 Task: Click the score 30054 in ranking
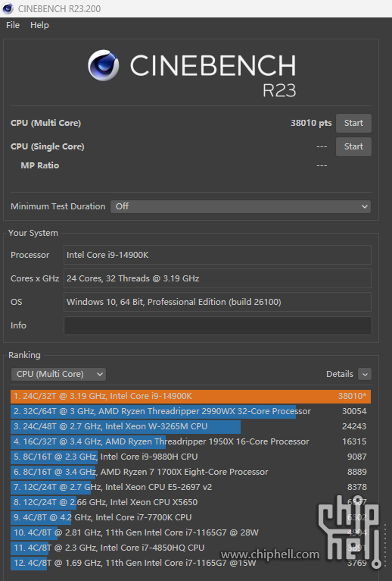click(354, 411)
